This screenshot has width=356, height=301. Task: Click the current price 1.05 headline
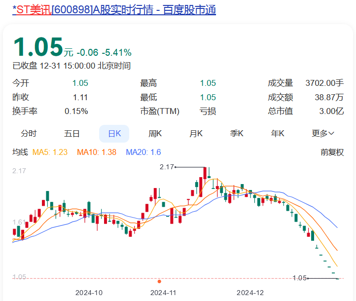[38, 47]
